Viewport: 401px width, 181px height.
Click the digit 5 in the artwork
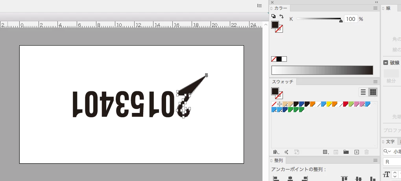coord(139,104)
